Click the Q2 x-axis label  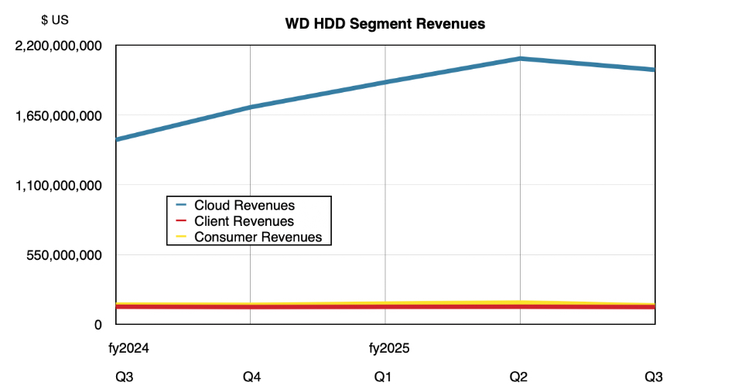pos(518,377)
